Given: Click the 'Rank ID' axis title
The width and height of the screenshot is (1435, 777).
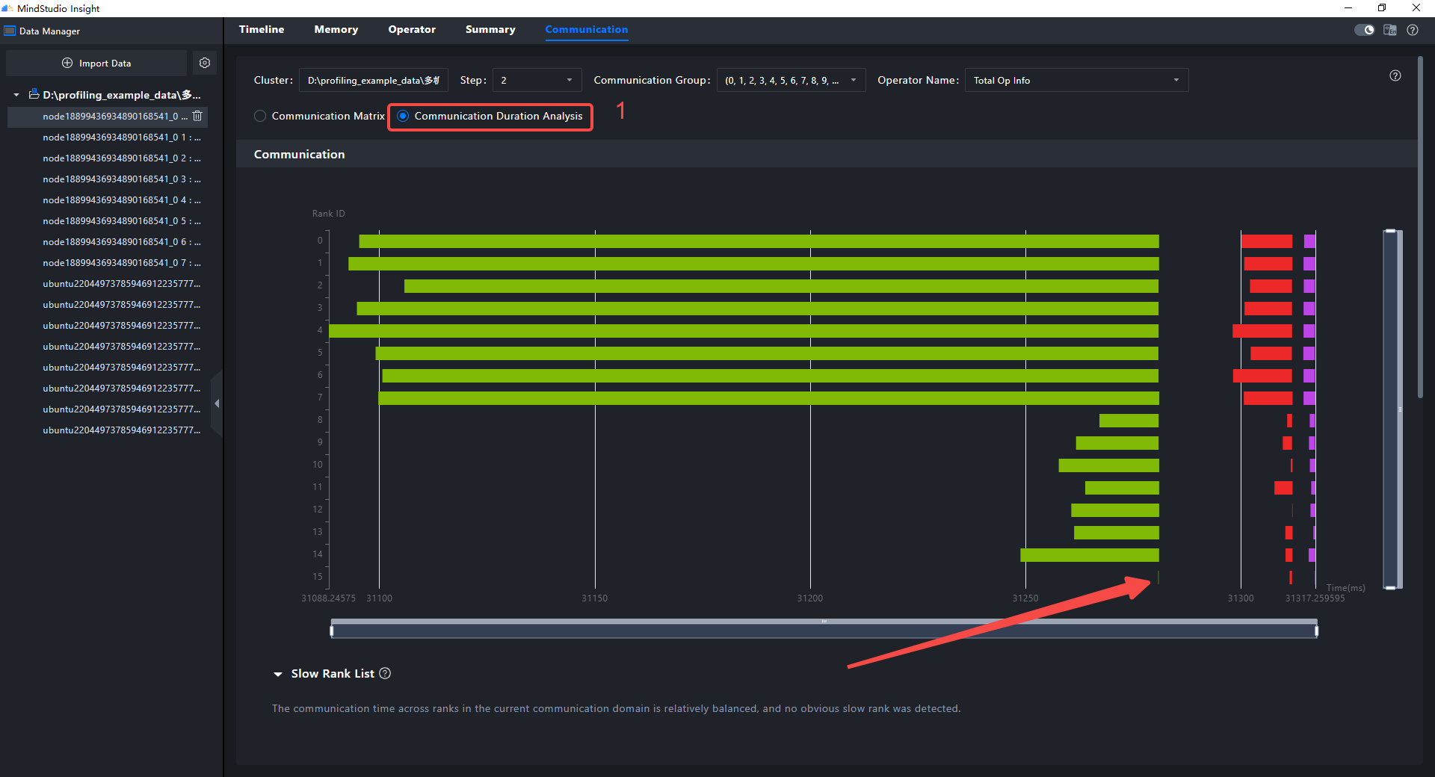Looking at the screenshot, I should pos(328,214).
